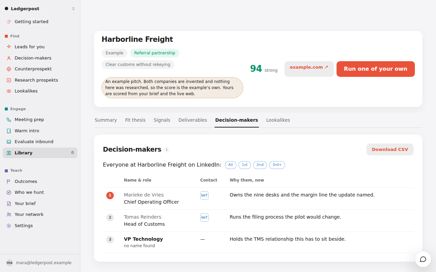Click the Research prospekts icon
The width and height of the screenshot is (436, 272).
(9, 80)
